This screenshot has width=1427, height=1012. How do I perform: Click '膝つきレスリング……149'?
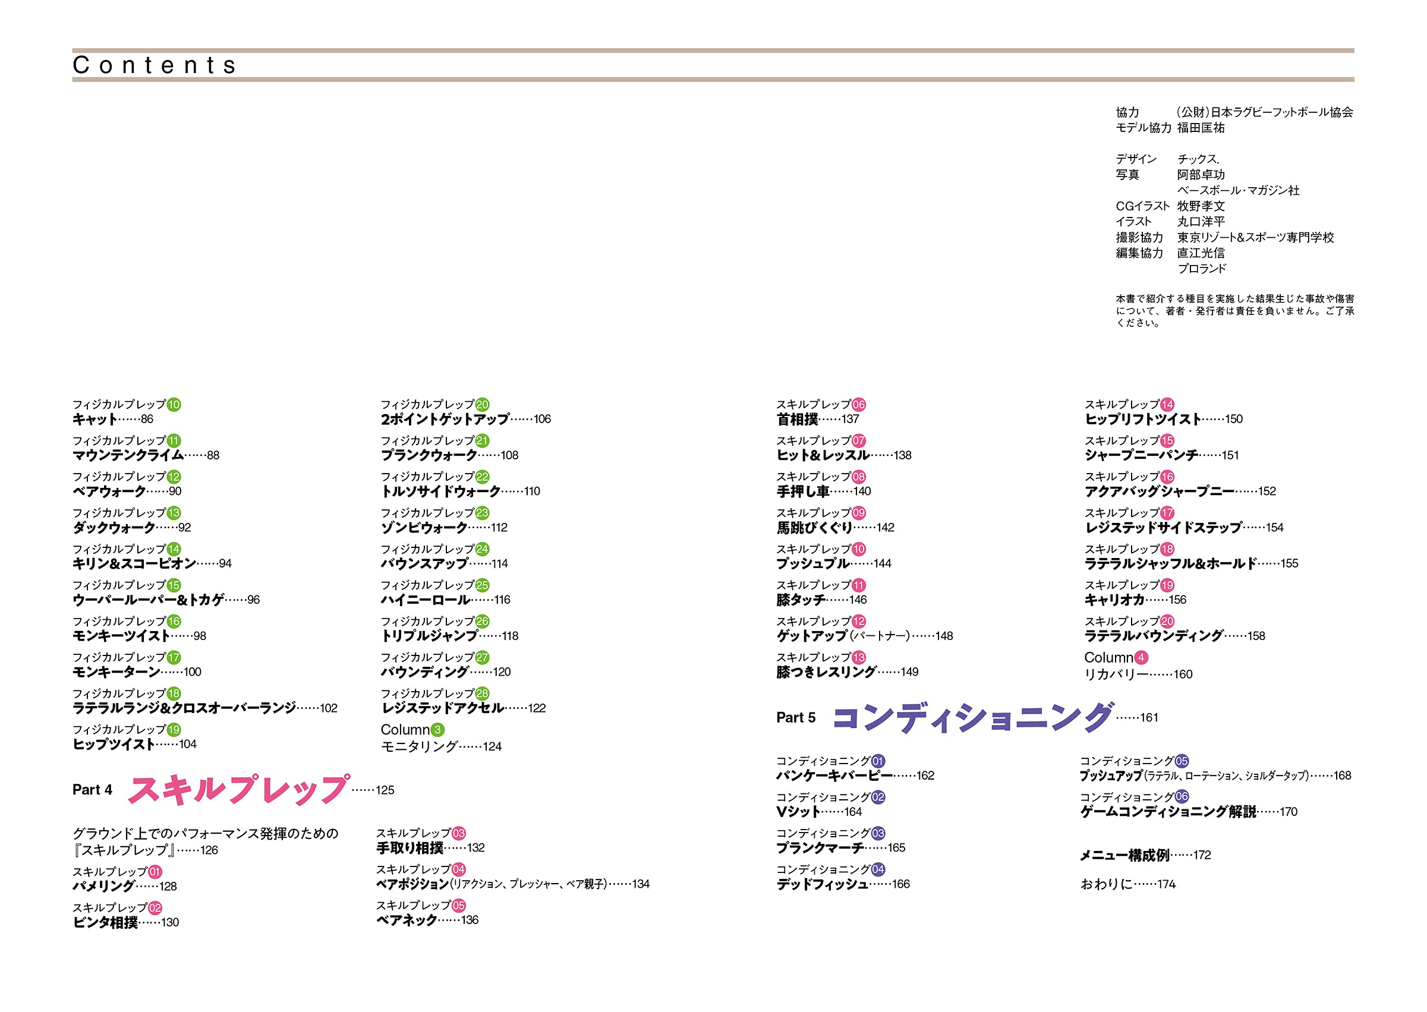(x=847, y=671)
